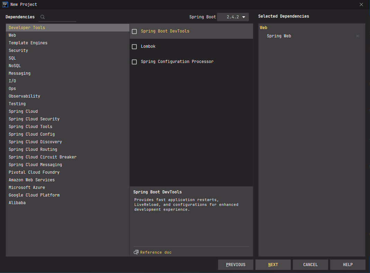Choose the Security category
The width and height of the screenshot is (370, 273).
[x=68, y=51]
